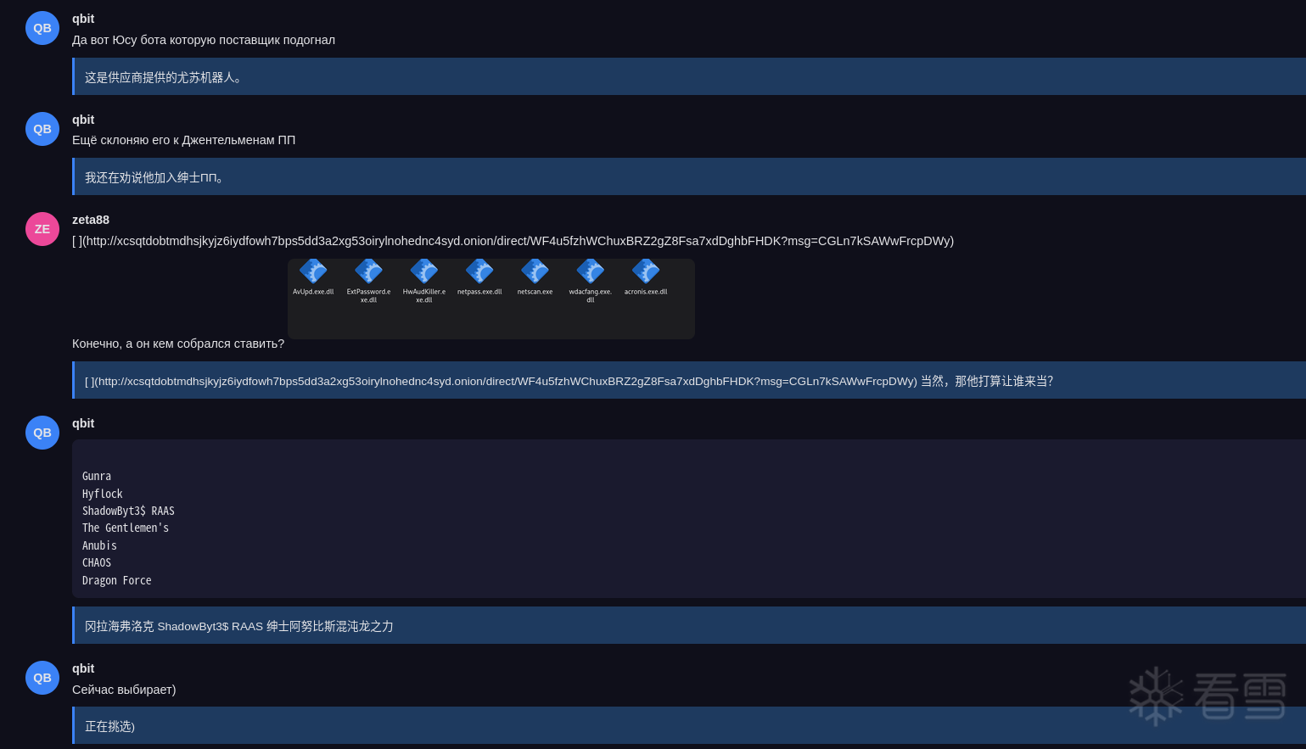The width and height of the screenshot is (1306, 749).
Task: Click the embedded file listing image
Action: coord(491,299)
